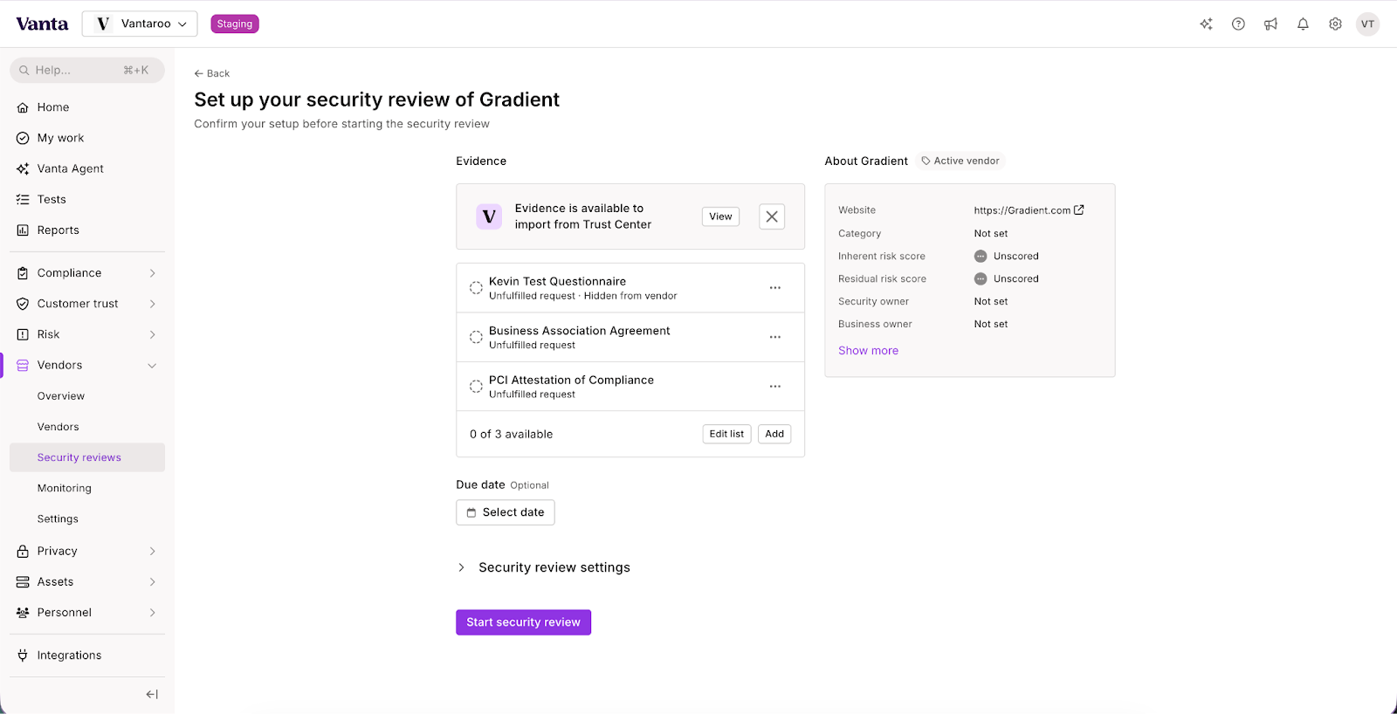The width and height of the screenshot is (1397, 714).
Task: Collapse the sidebar with arrow icon
Action: click(x=152, y=694)
